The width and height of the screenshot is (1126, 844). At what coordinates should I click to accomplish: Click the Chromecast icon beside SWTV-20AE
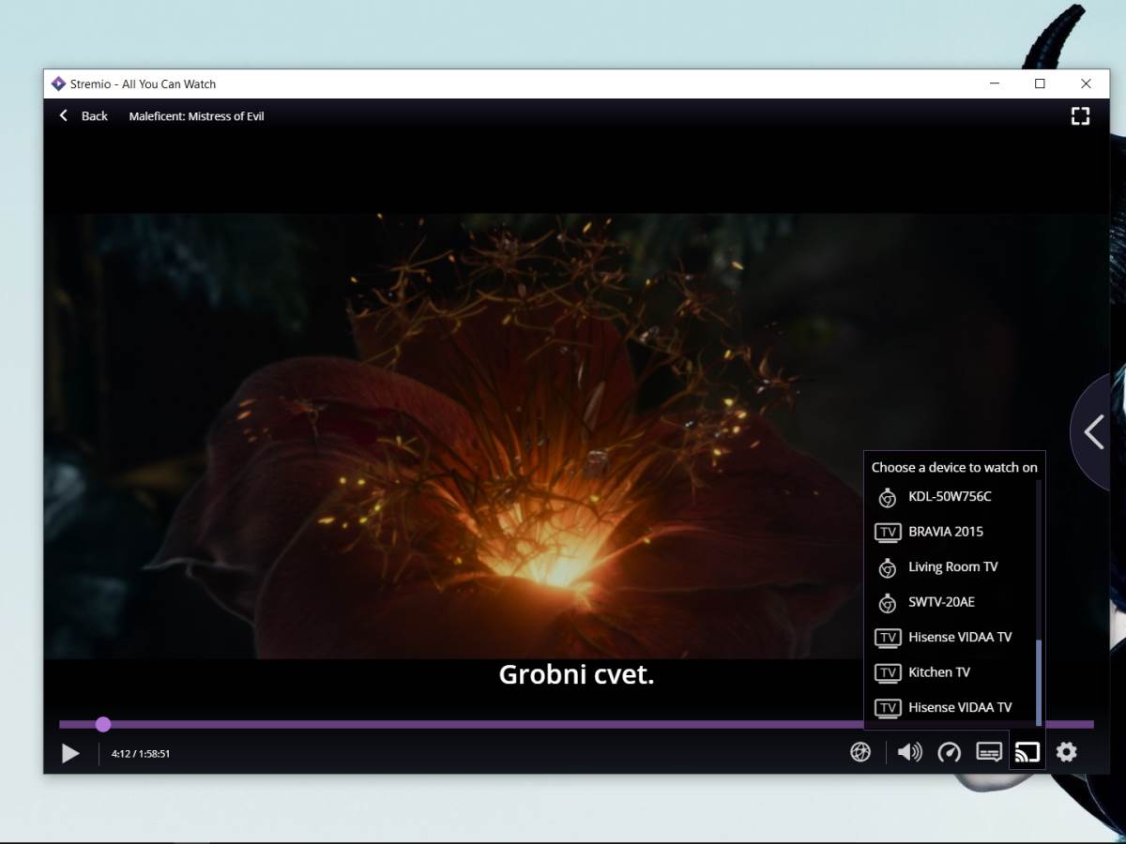coord(887,602)
